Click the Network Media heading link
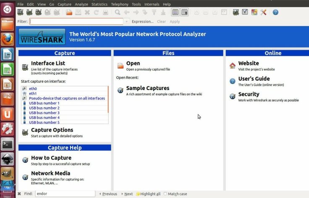Screen dimensions: 309x198 point(50,173)
